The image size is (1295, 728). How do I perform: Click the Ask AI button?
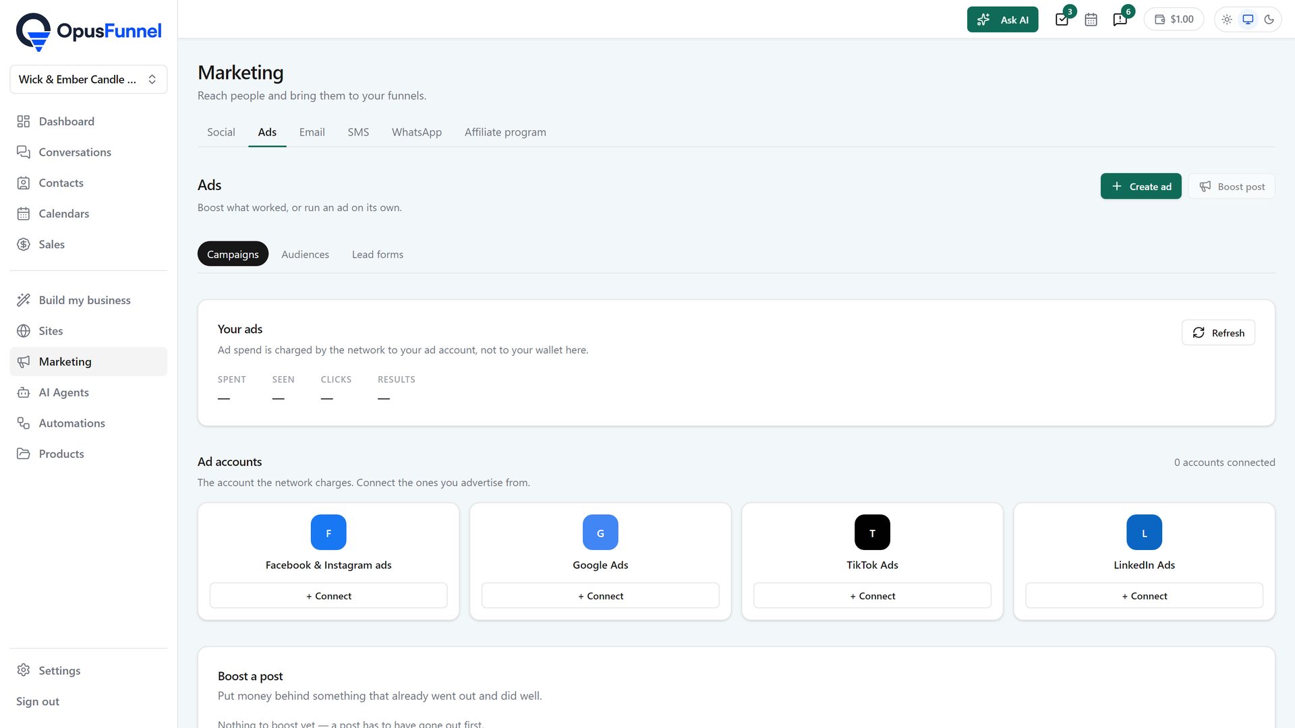coord(1002,20)
